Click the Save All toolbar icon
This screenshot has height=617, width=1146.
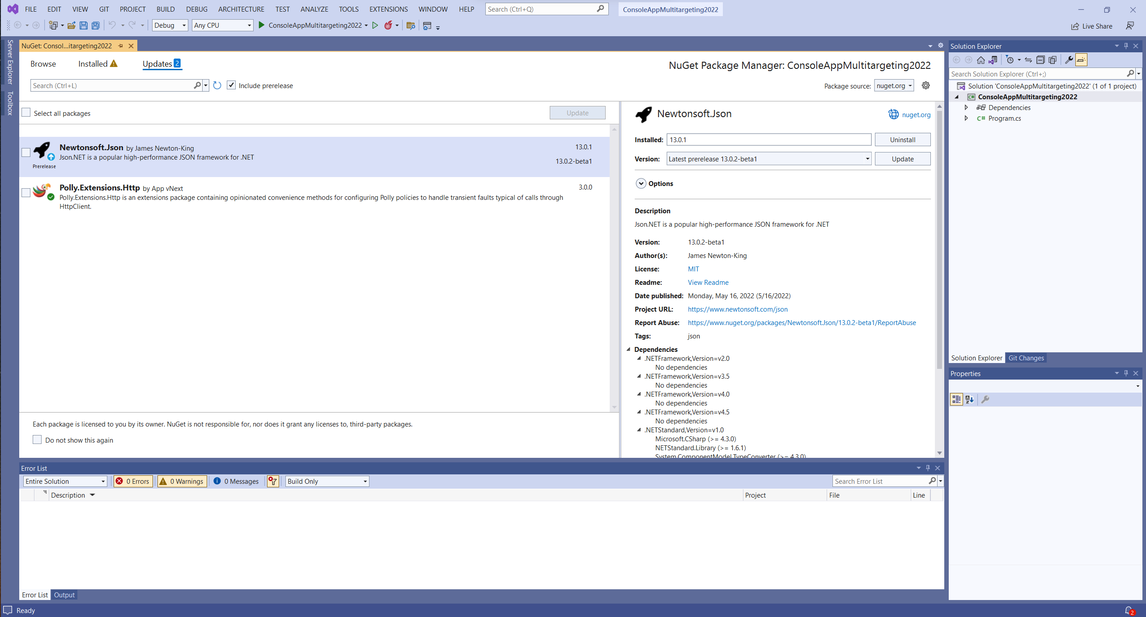coord(96,25)
